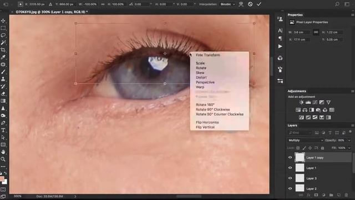The height and width of the screenshot is (200, 355).
Task: Open the Fill value dropdown arrow
Action: [x=349, y=148]
